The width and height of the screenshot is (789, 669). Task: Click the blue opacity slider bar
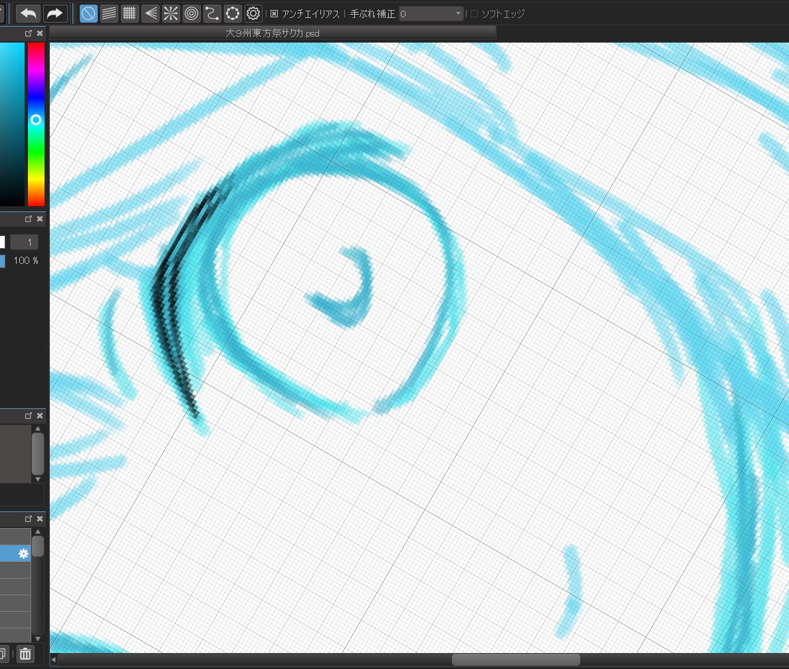[x=3, y=261]
